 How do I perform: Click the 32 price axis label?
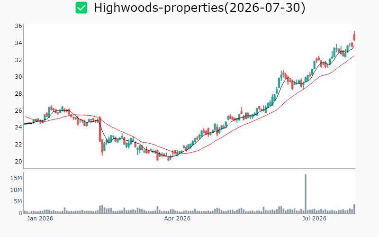pyautogui.click(x=18, y=60)
